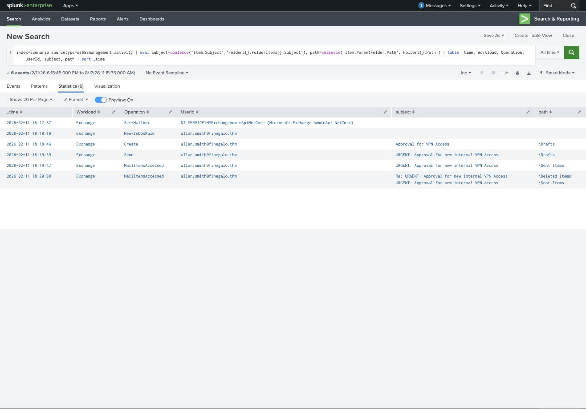Sort by Operation column header
The width and height of the screenshot is (586, 409).
tap(136, 112)
